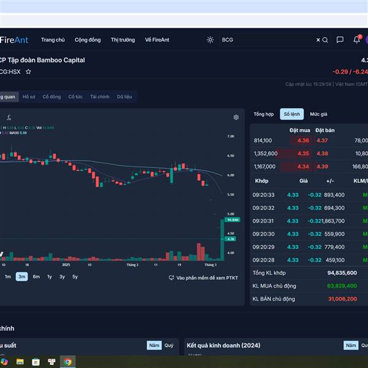Select Sổ lệnh tab
This screenshot has width=368, height=368.
tap(292, 114)
